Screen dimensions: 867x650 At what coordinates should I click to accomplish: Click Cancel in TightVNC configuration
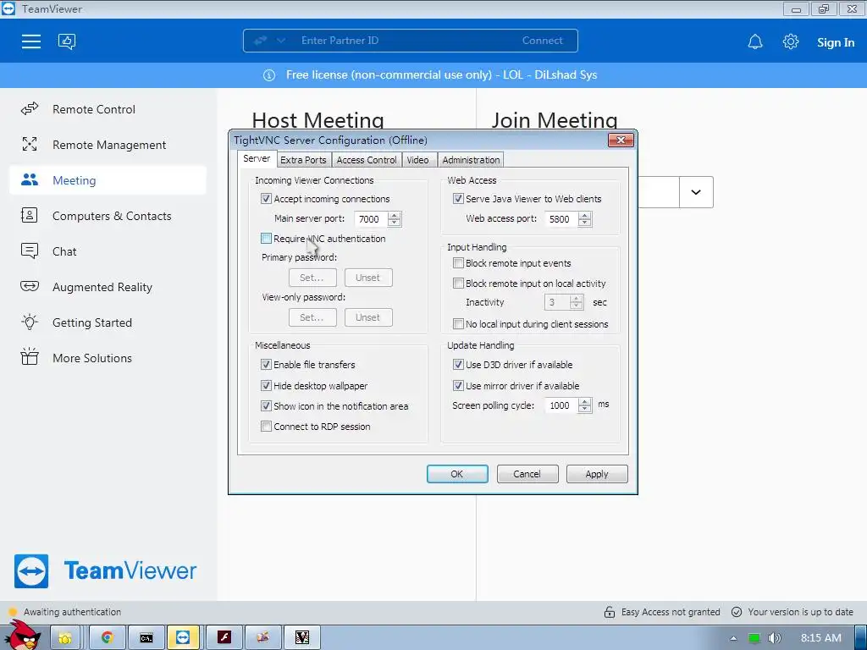click(527, 474)
